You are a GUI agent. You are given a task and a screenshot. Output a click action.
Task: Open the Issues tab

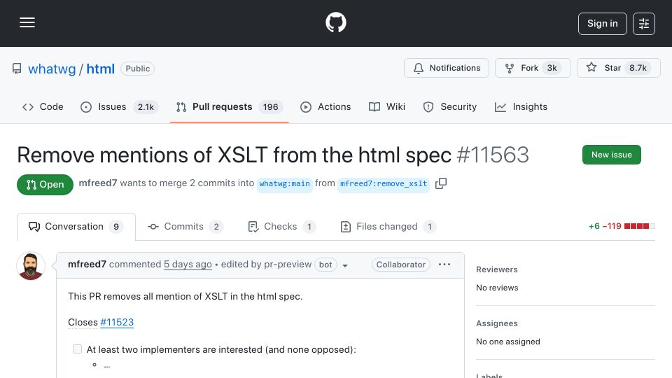coord(119,106)
